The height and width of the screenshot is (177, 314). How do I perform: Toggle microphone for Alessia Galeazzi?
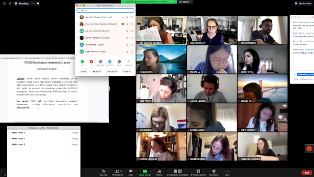click(127, 31)
